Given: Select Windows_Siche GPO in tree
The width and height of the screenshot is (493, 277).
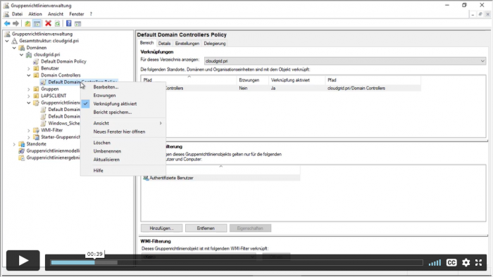Looking at the screenshot, I should tap(64, 123).
